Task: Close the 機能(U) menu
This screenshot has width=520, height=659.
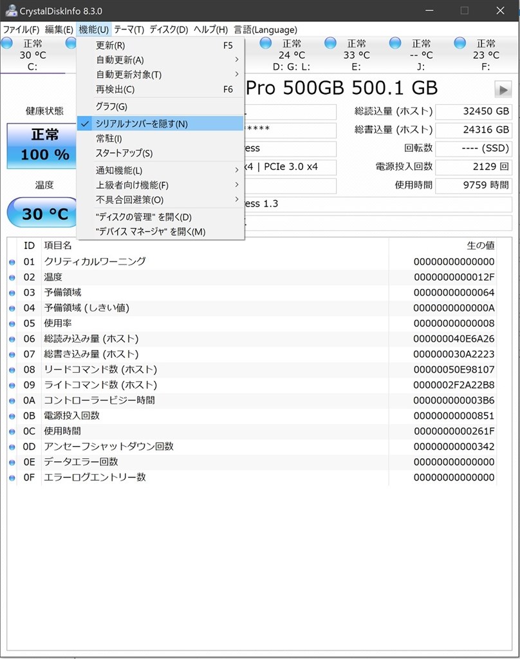Action: [94, 30]
